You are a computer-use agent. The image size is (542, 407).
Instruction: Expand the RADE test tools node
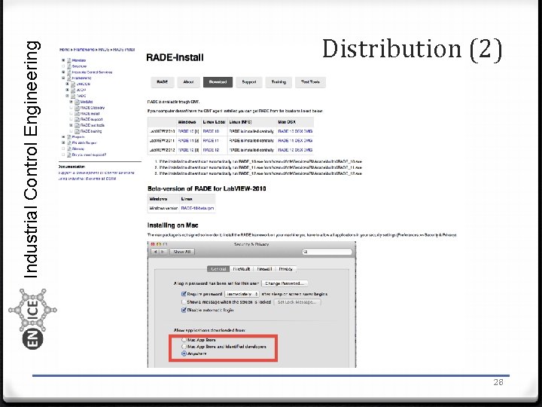tap(72, 125)
